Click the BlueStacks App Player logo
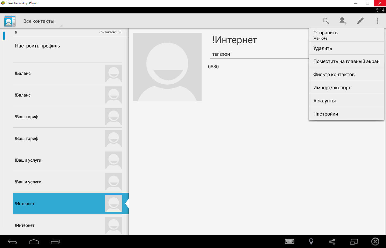 pos(3,3)
